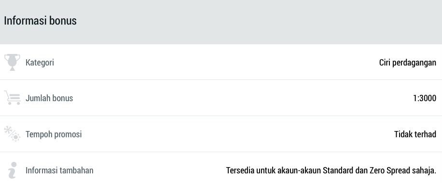Click the empty middle of the Tempoh promosi row
The width and height of the screenshot is (442, 183).
(238, 134)
